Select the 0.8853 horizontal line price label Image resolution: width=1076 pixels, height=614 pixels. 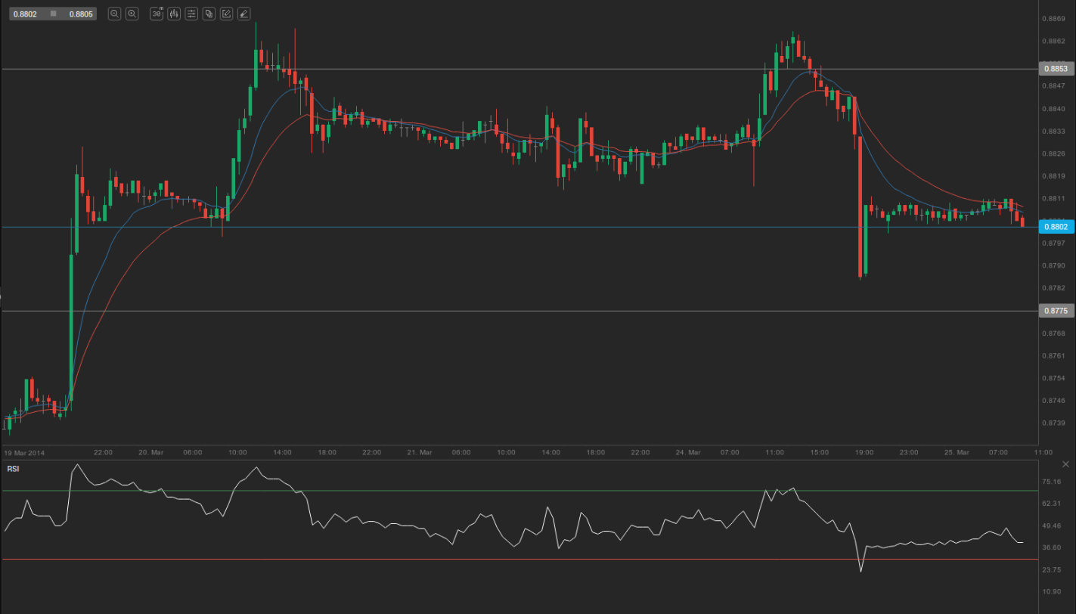(1056, 69)
